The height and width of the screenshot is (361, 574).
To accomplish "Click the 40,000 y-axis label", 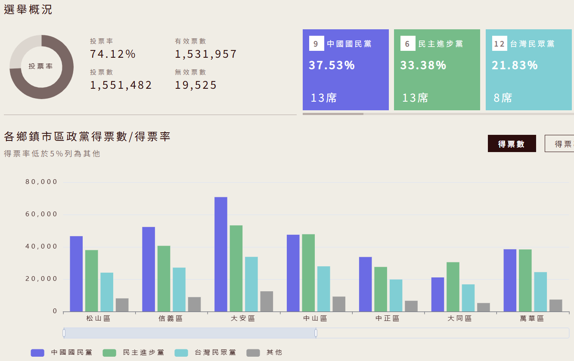I will (41, 246).
